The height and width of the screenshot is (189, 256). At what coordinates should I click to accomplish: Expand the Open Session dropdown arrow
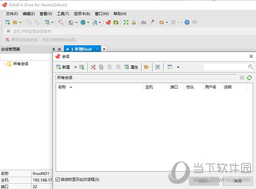(x=20, y=23)
